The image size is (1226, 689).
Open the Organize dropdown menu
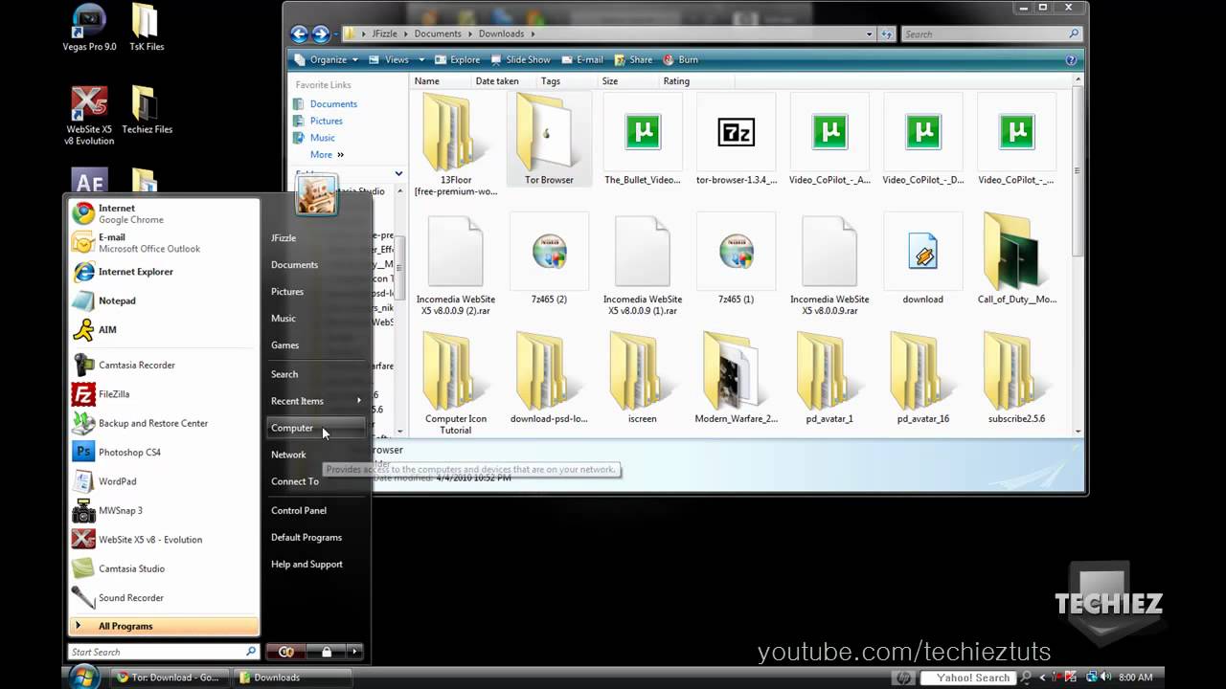[328, 59]
